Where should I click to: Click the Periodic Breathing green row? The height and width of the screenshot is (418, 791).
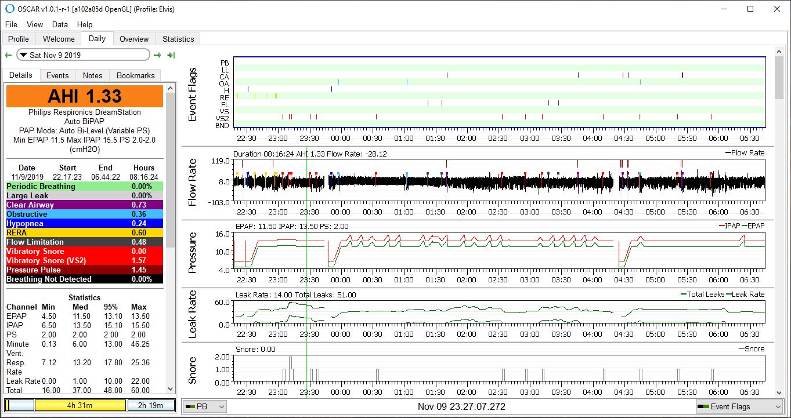[x=85, y=186]
